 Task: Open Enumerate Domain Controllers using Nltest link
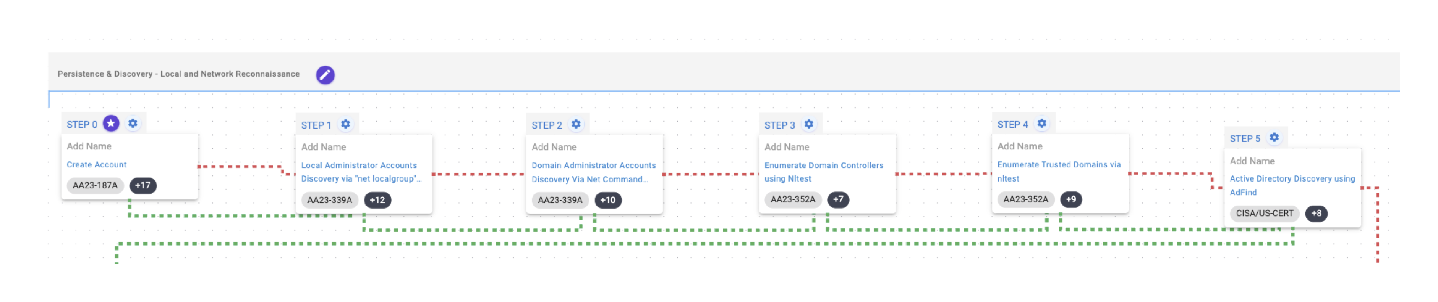point(823,172)
